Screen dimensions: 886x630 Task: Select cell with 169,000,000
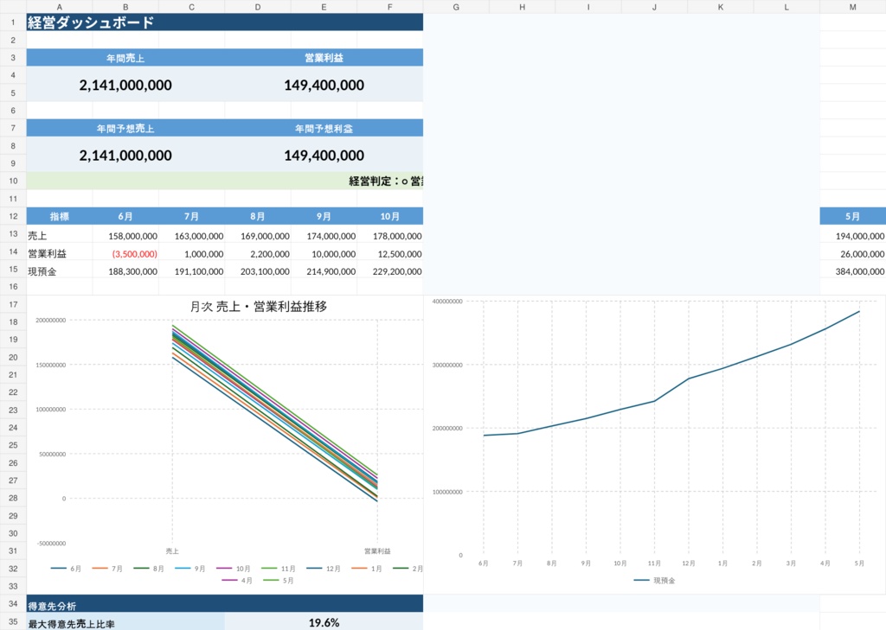(x=258, y=235)
